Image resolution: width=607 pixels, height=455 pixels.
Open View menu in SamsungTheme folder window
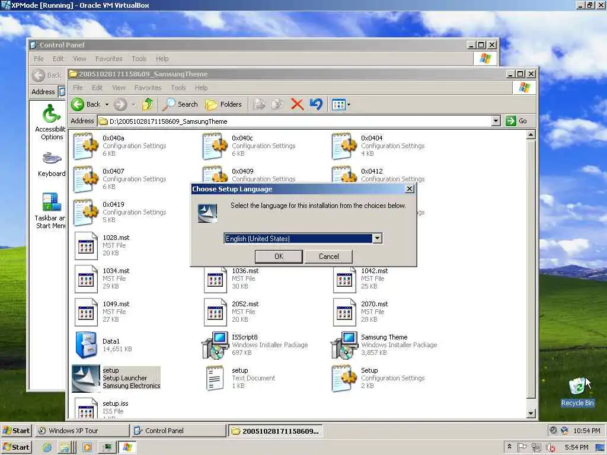click(119, 88)
